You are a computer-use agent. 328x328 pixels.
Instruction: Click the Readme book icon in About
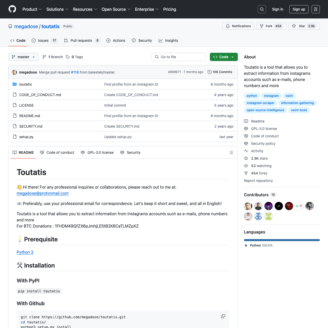(246, 121)
